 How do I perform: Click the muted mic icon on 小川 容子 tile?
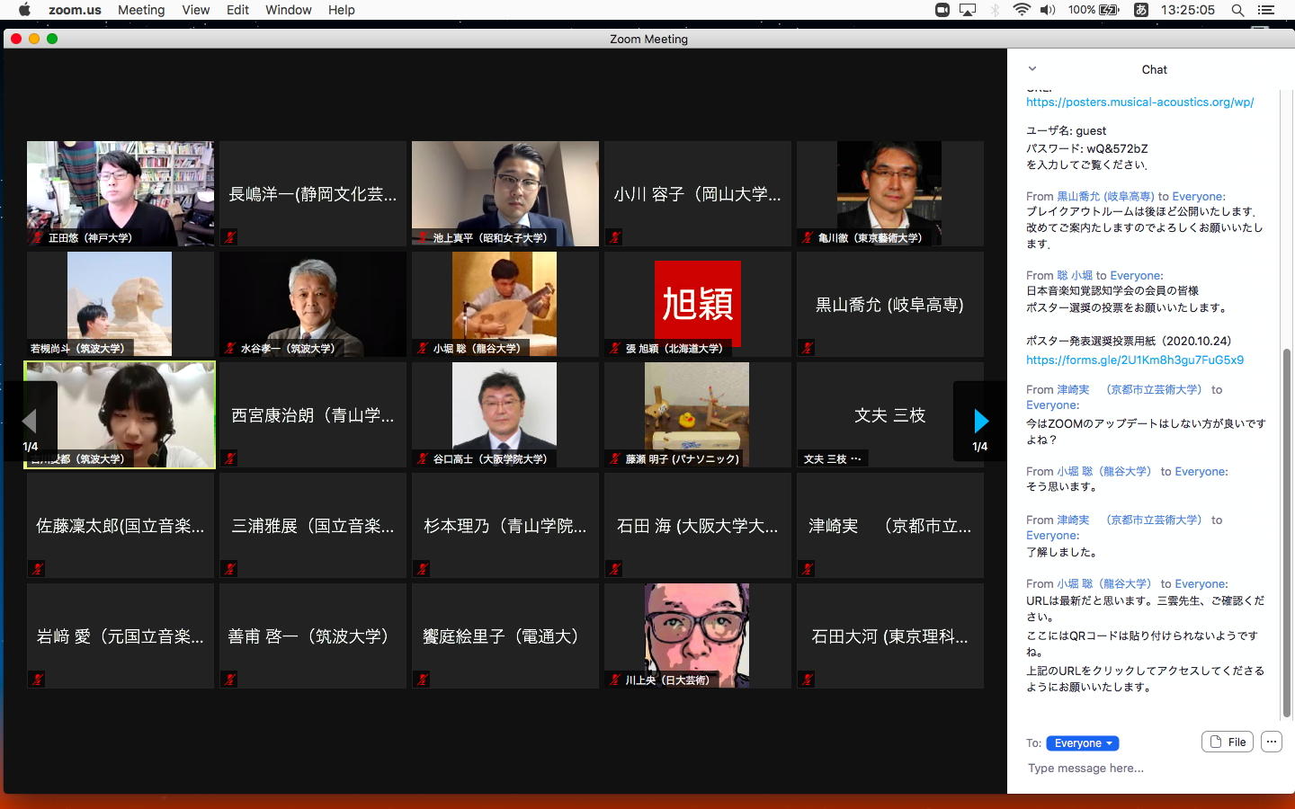point(614,237)
